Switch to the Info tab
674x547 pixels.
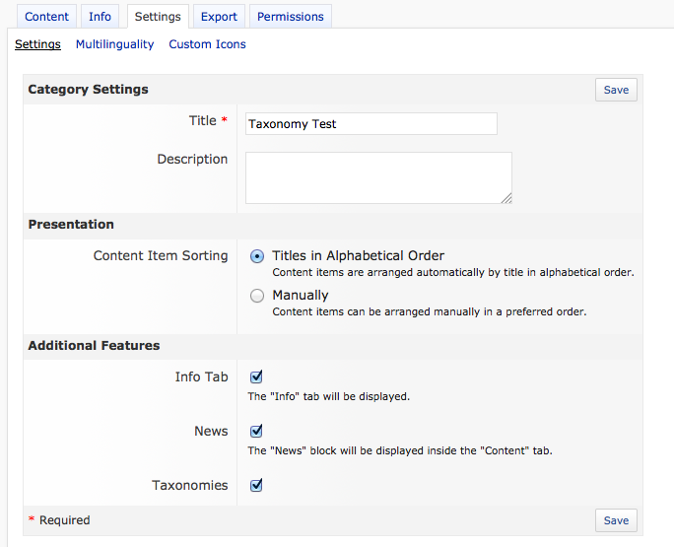tap(100, 17)
